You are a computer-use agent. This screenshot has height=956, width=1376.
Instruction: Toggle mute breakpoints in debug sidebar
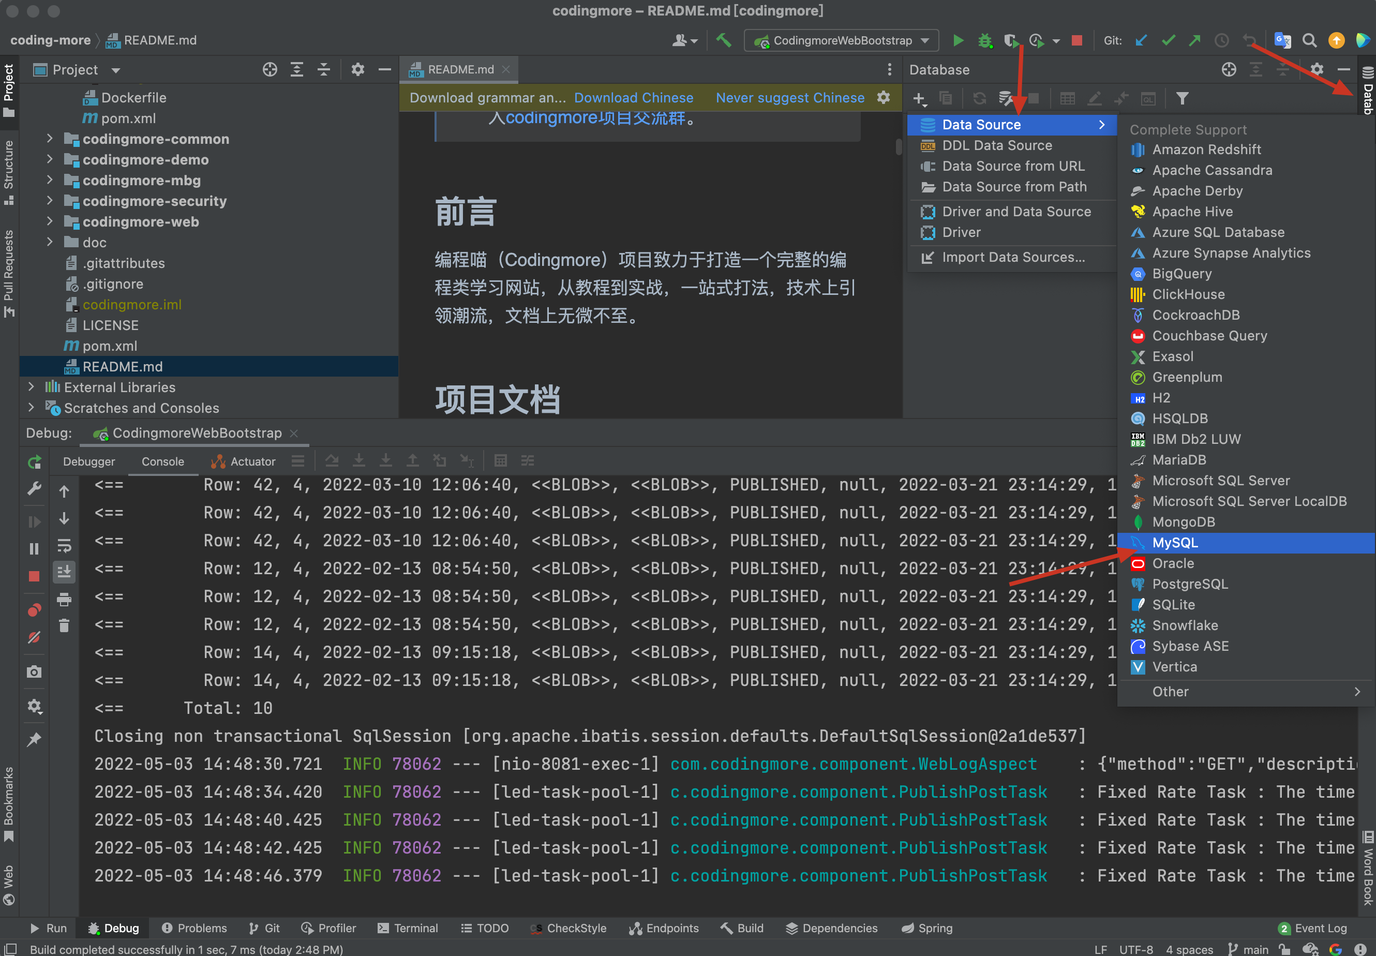point(34,637)
